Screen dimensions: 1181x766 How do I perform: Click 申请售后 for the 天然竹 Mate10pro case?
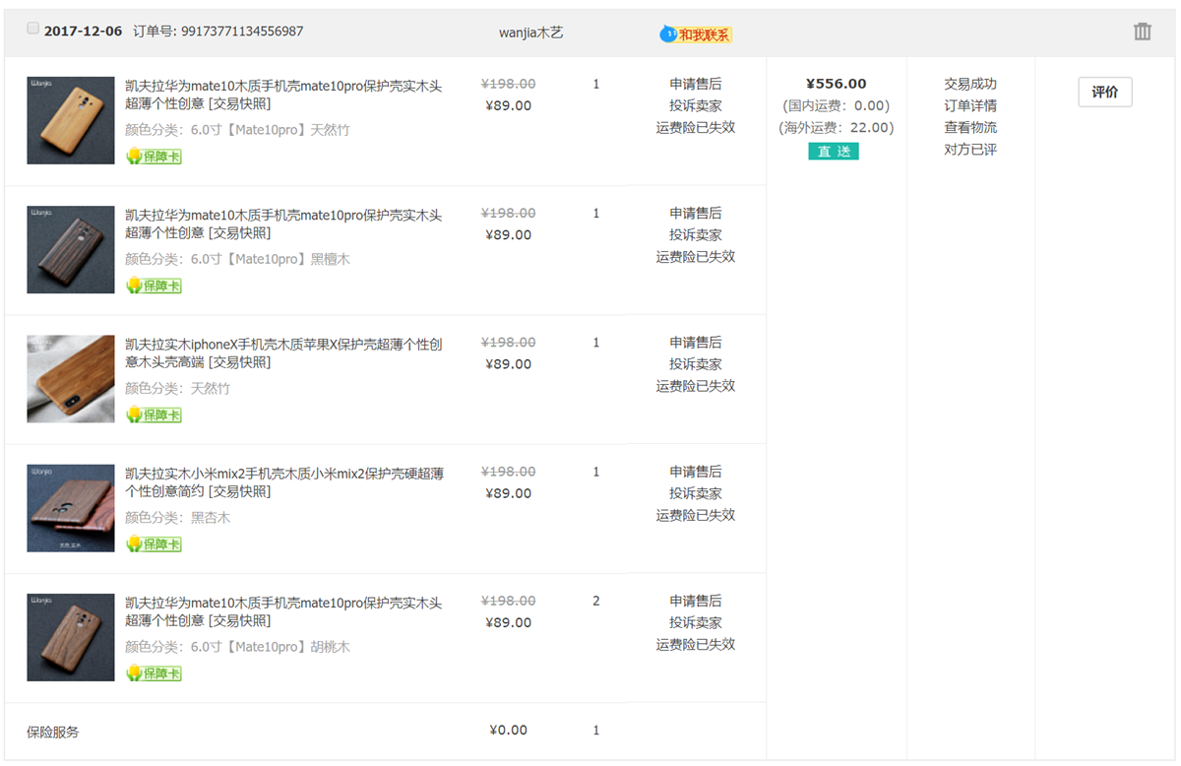click(696, 84)
